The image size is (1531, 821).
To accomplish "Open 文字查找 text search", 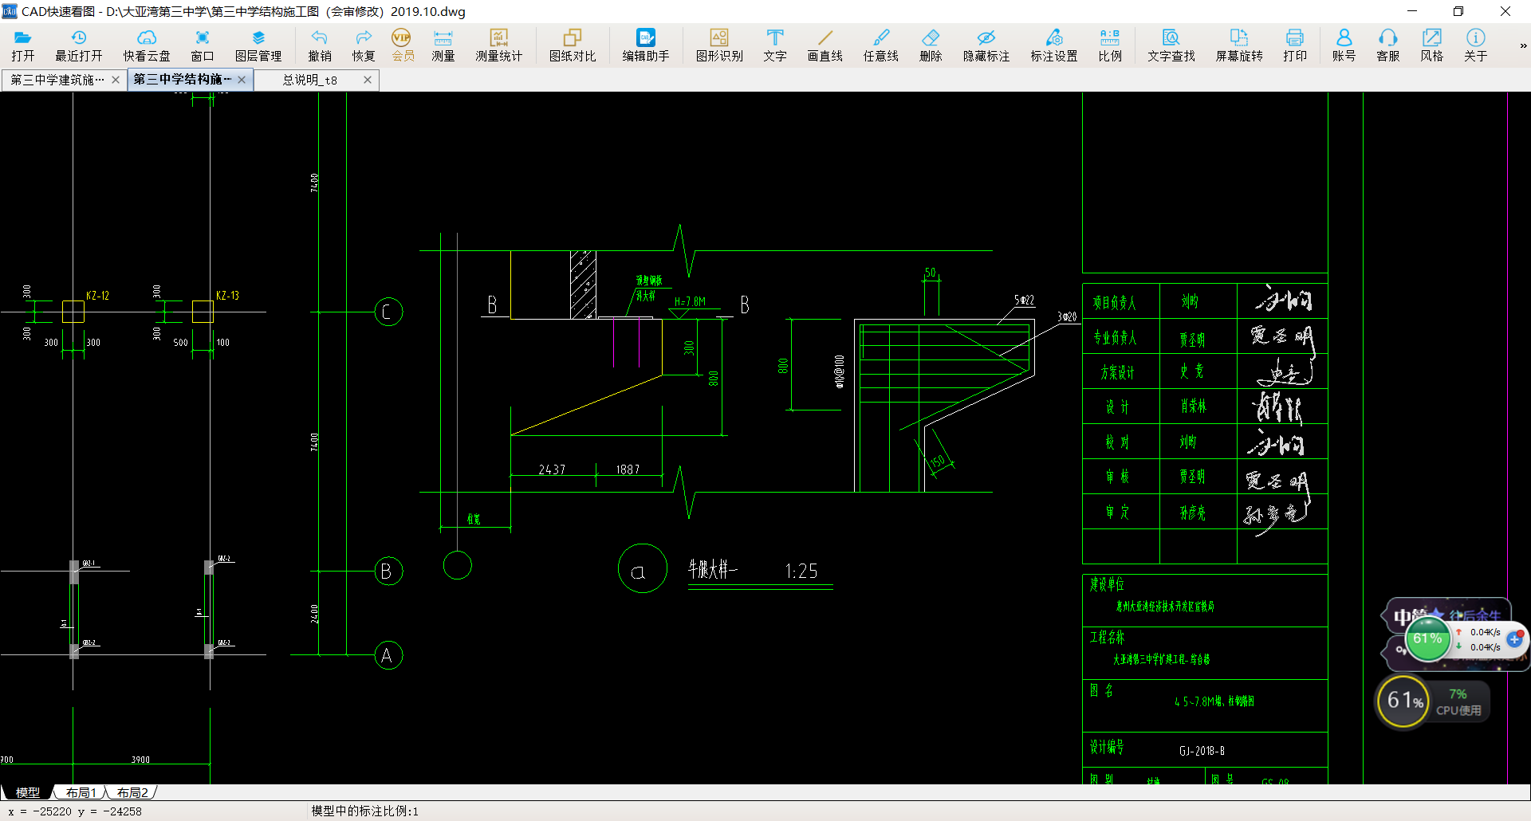I will point(1171,45).
